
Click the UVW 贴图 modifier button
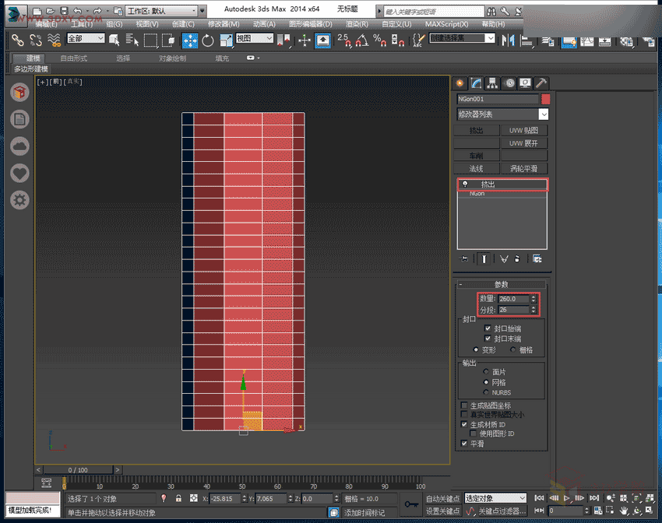(x=523, y=131)
